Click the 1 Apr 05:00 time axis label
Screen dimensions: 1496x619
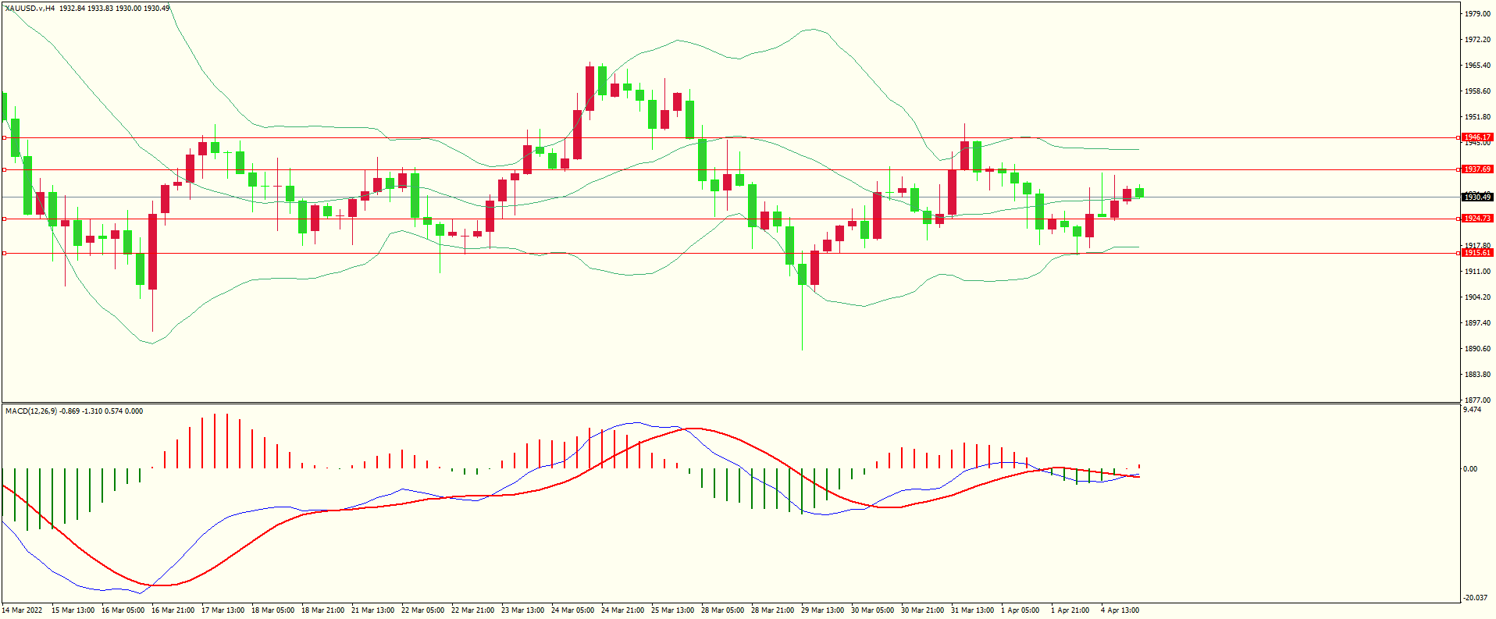click(x=1020, y=610)
